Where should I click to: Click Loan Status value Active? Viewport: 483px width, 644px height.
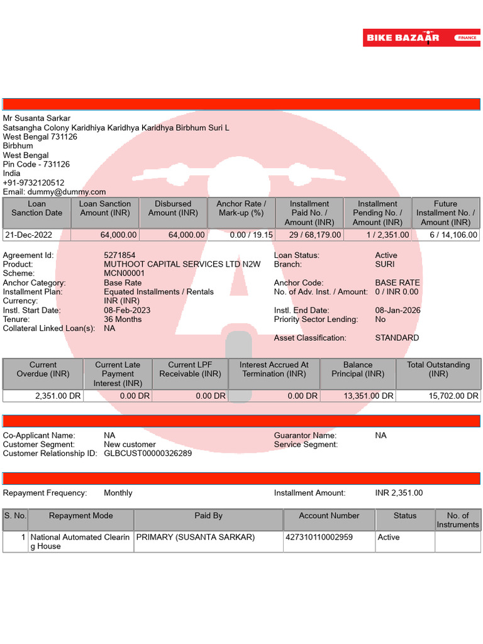[x=386, y=255]
